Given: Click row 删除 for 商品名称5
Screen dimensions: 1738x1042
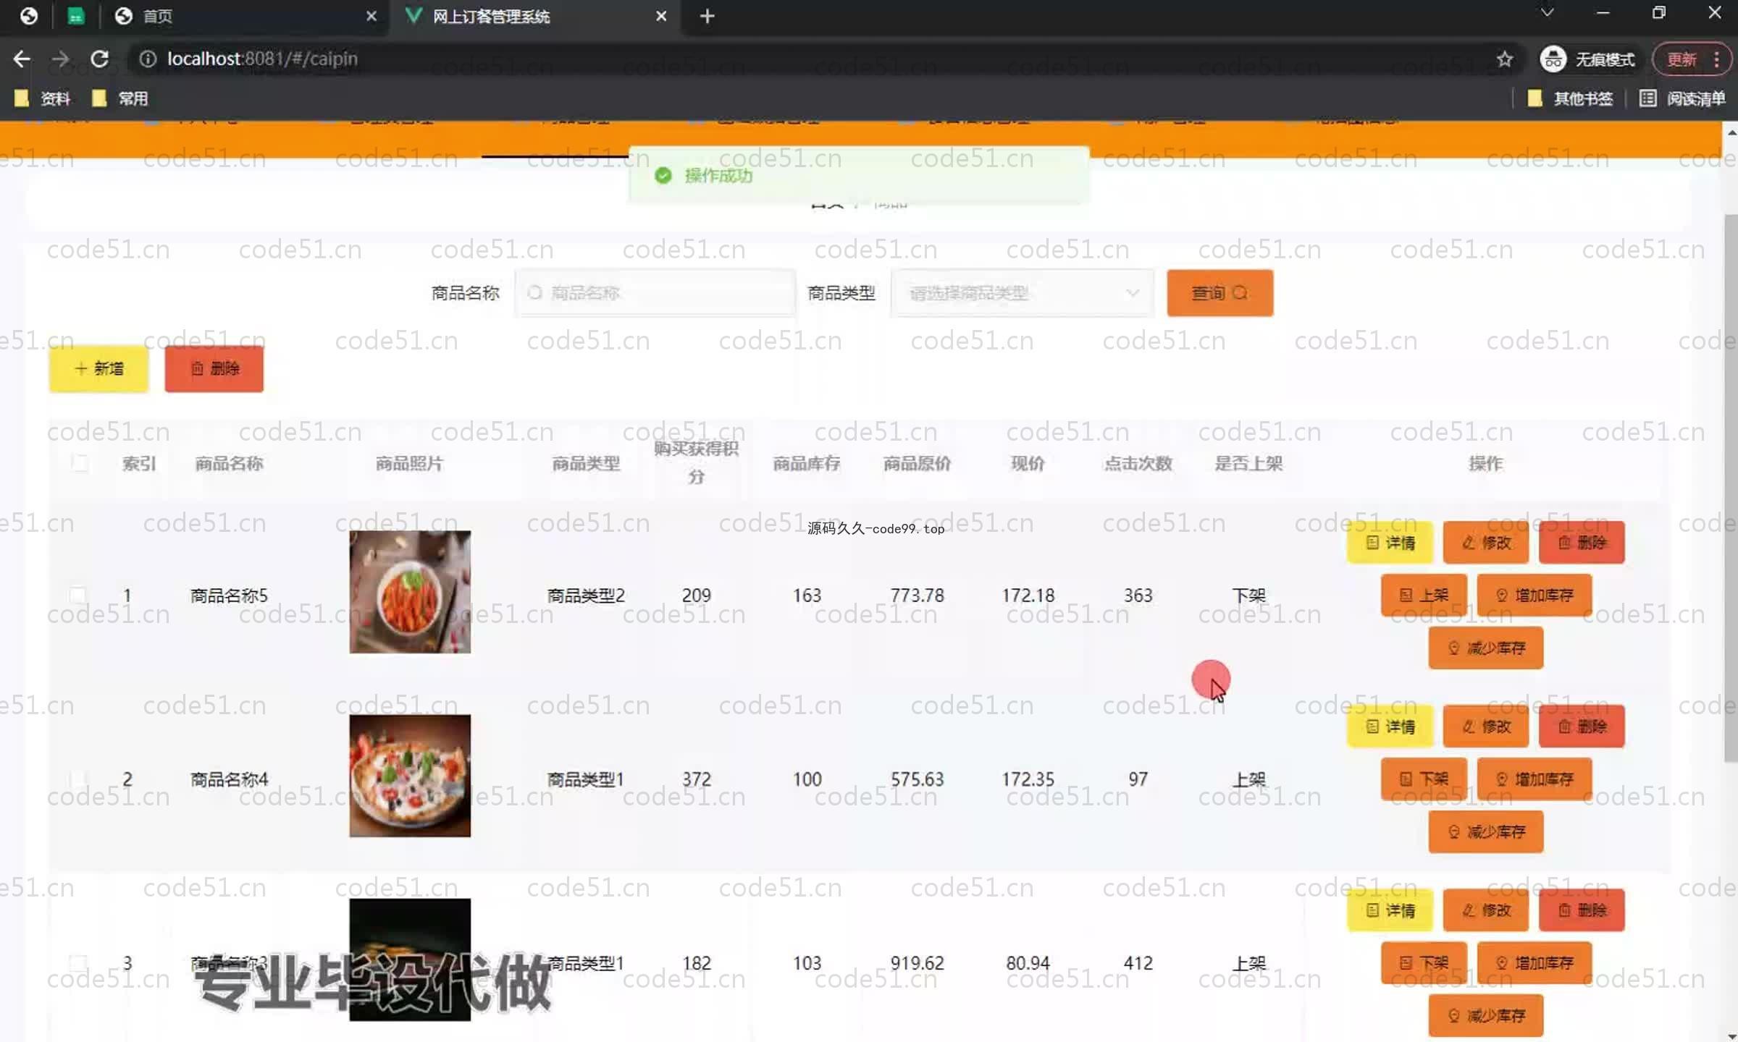Looking at the screenshot, I should (x=1582, y=542).
